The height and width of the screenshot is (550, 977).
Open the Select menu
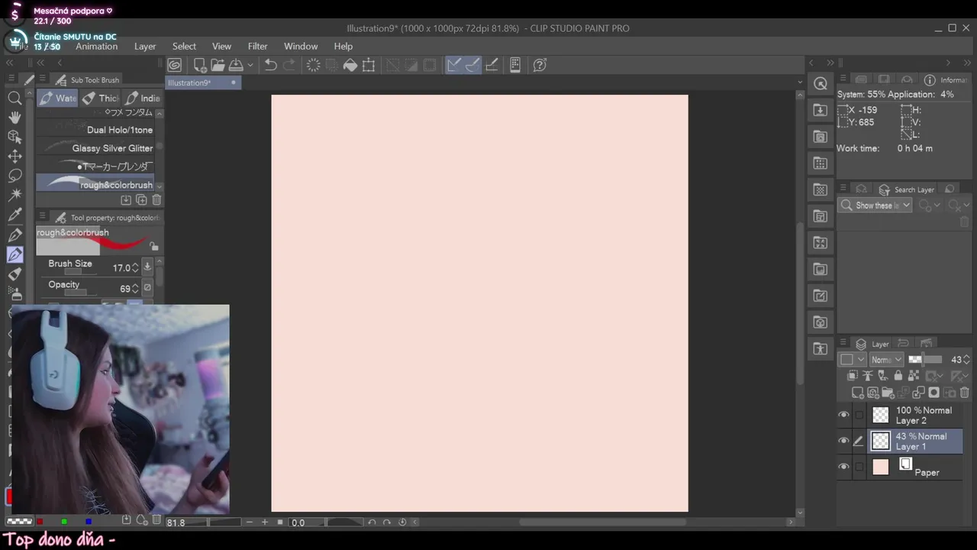click(184, 47)
